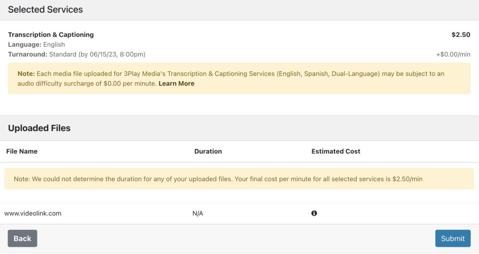This screenshot has width=479, height=254.
Task: Click the $2.50 service price
Action: 461,35
